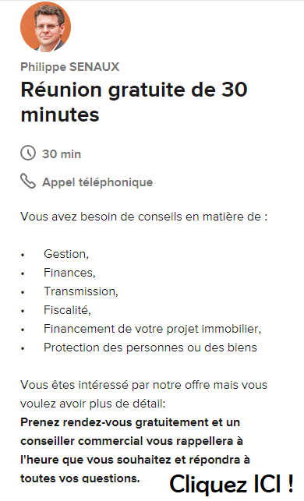Click the '30 min' duration label

tap(62, 154)
